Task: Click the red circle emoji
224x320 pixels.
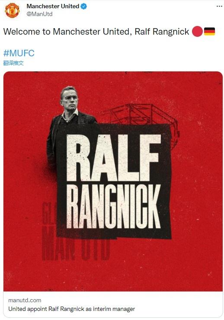Action: click(x=197, y=32)
